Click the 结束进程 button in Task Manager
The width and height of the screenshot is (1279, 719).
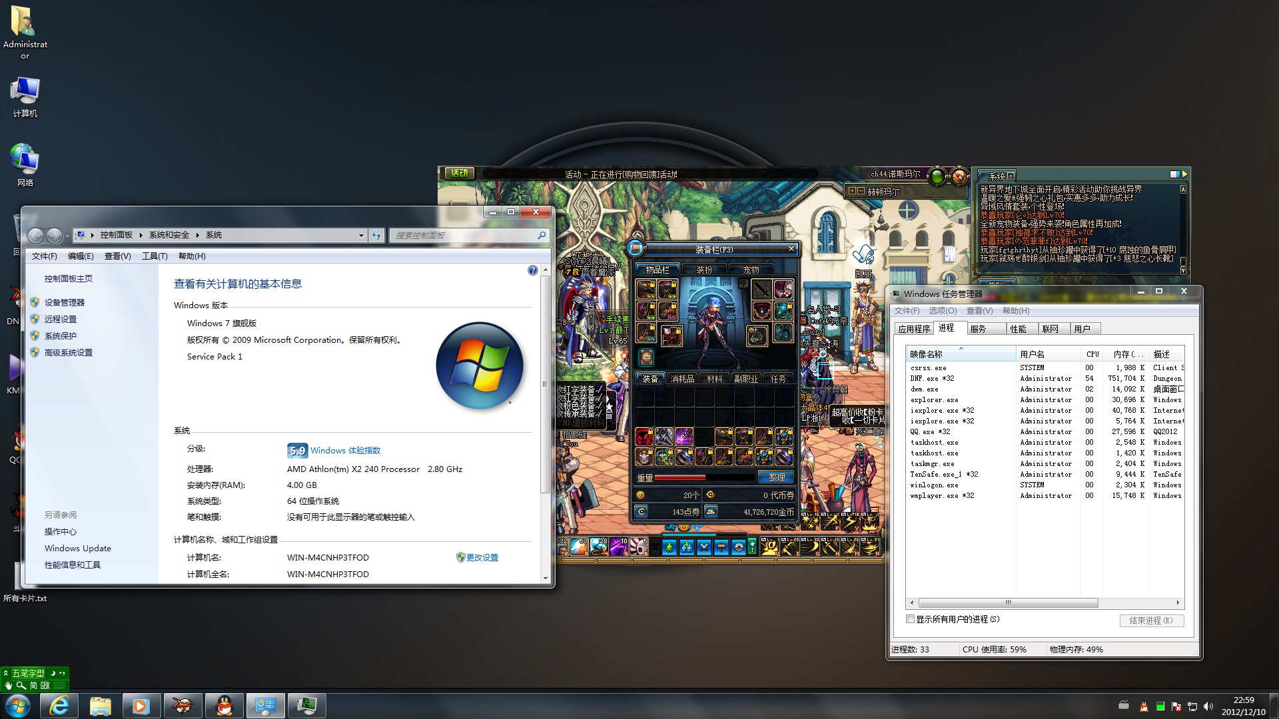1151,620
